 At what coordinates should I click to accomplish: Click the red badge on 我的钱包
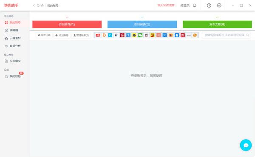coord(21,73)
